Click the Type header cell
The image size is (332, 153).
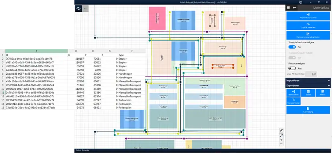point(132,55)
